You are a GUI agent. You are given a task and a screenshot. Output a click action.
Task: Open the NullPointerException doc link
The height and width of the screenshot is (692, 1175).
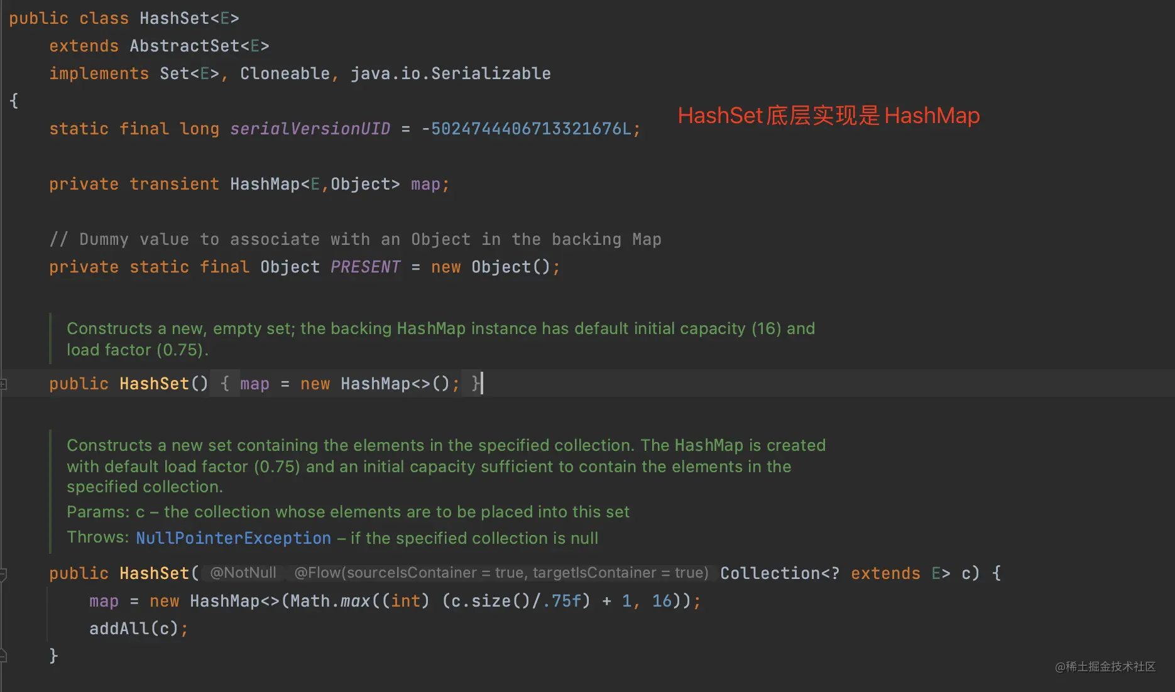point(233,538)
